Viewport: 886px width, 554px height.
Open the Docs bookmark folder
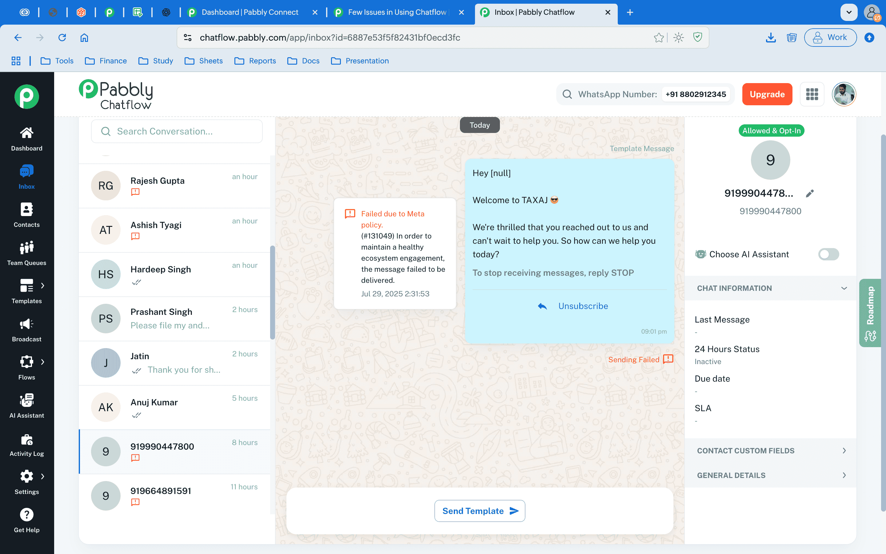coord(304,61)
